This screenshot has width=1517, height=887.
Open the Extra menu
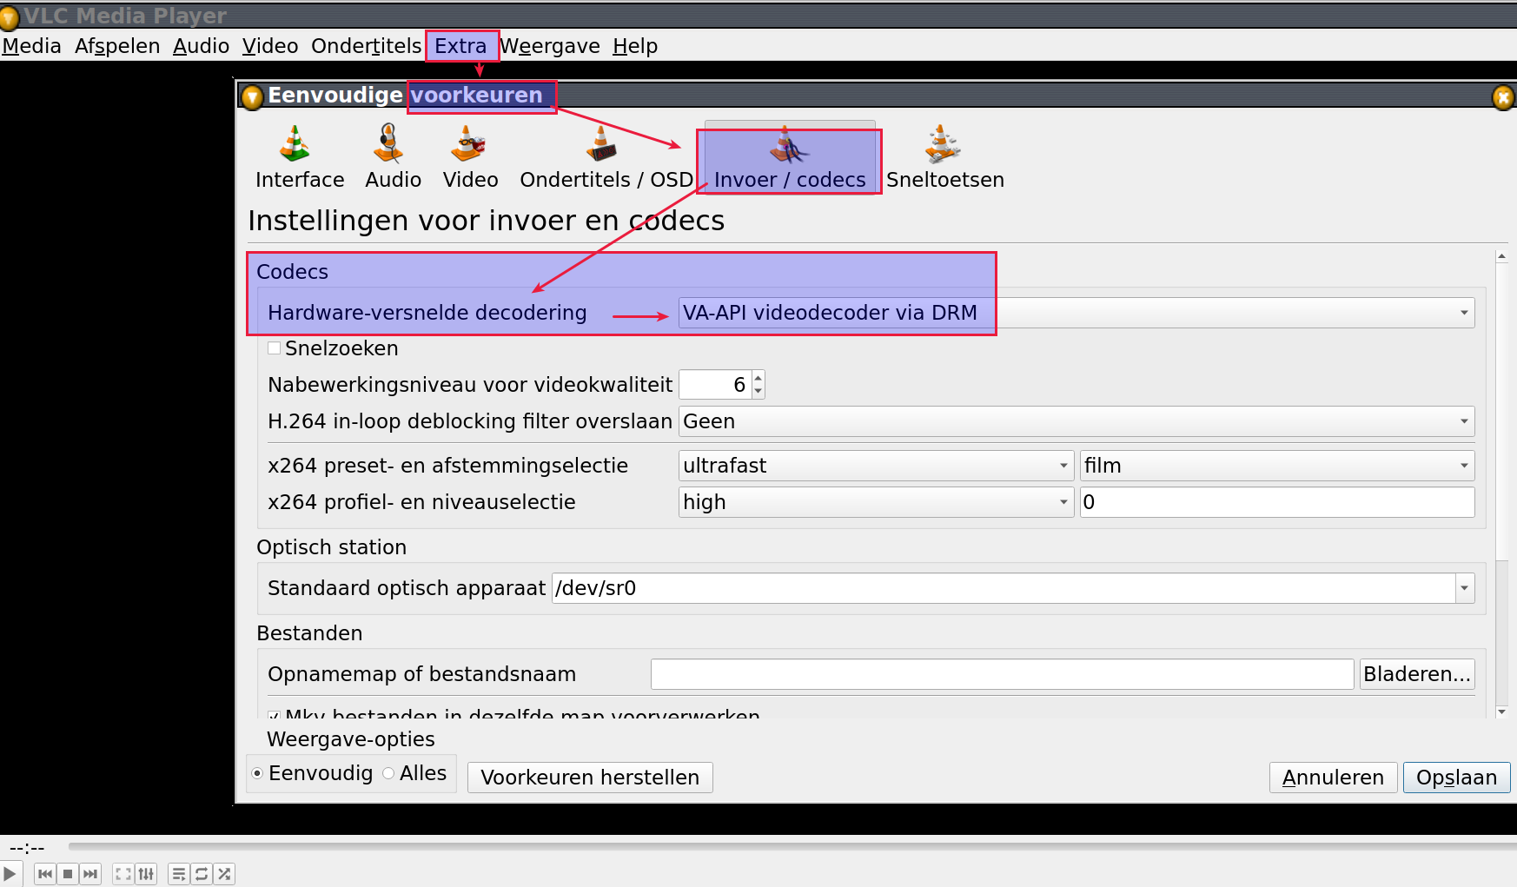tap(461, 46)
